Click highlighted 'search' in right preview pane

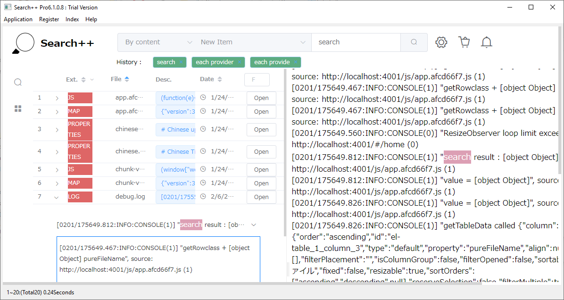click(457, 157)
